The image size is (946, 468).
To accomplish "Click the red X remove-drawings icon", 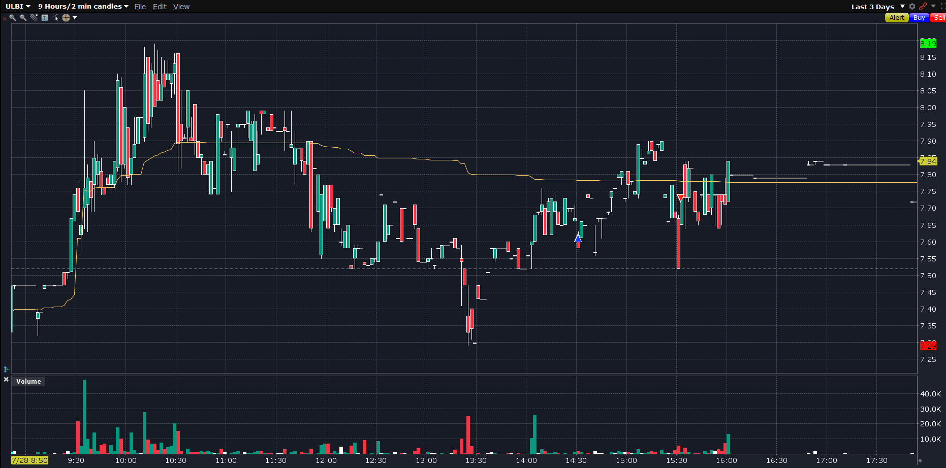I will pyautogui.click(x=5, y=18).
